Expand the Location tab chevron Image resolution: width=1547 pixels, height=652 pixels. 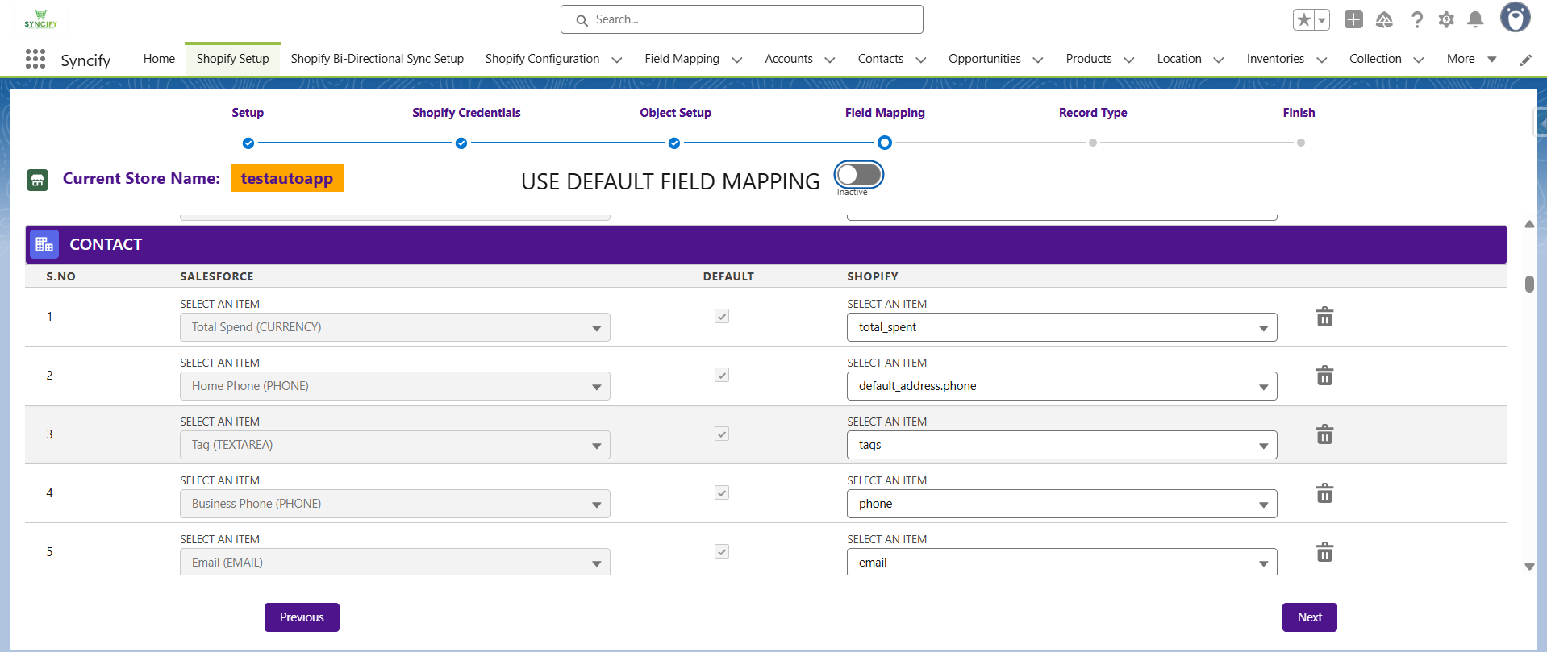pos(1219,60)
